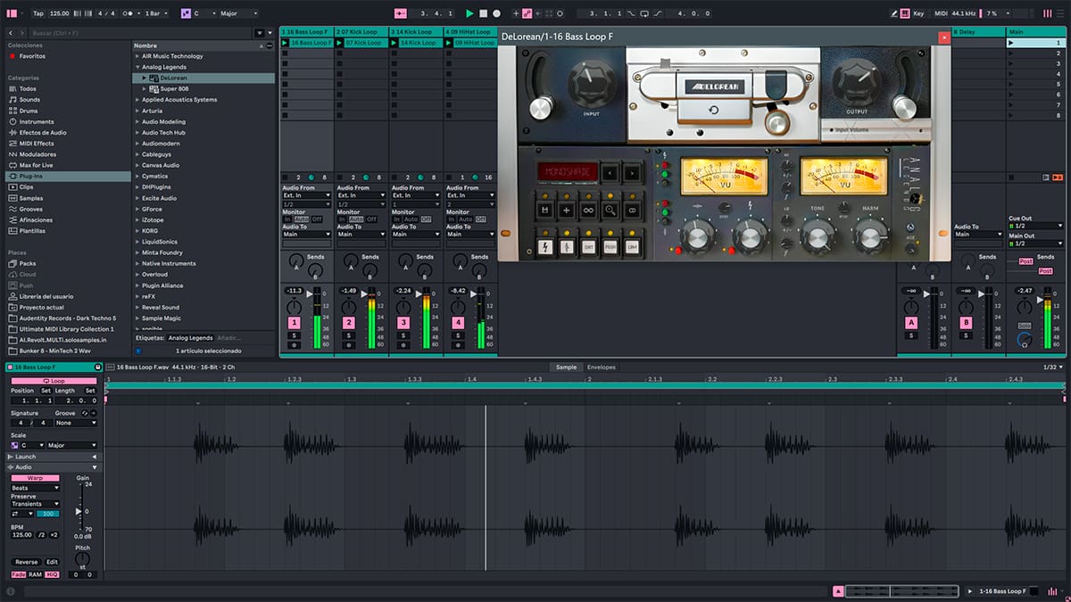Screen dimensions: 1071x602
Task: Open the Groove dropdown showing None
Action: coord(76,424)
